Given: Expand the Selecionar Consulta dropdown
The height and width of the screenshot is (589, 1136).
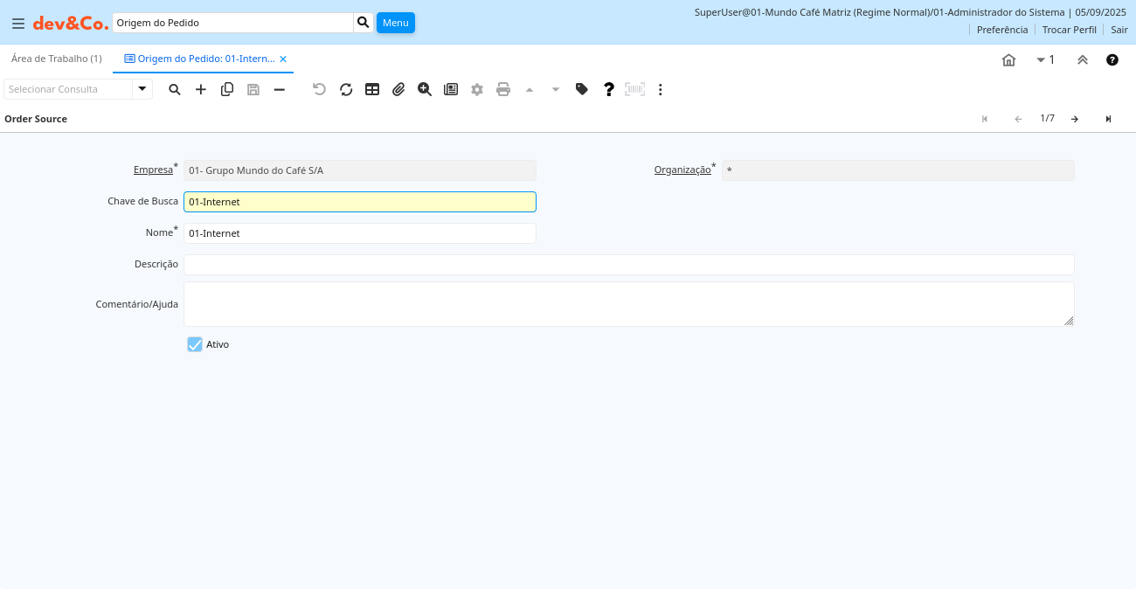Looking at the screenshot, I should pyautogui.click(x=142, y=89).
